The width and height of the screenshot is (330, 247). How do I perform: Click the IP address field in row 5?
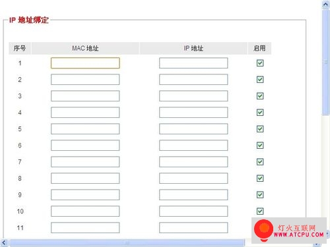click(193, 129)
